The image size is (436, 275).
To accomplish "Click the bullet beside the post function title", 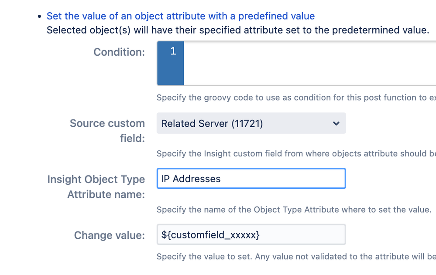I will (x=39, y=16).
